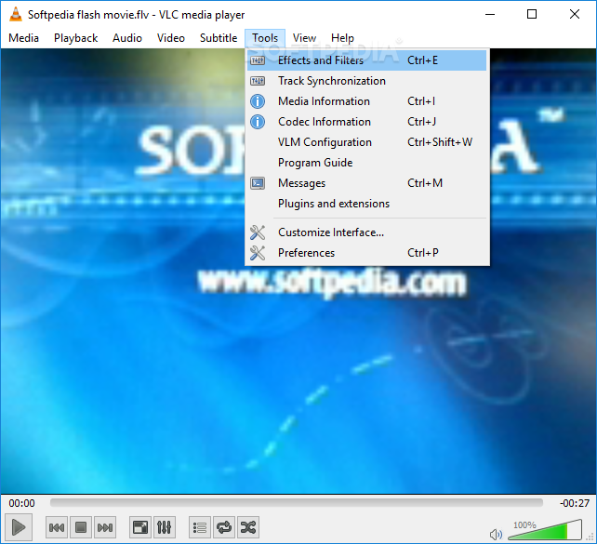This screenshot has height=544, width=597.
Task: Maximize the VLC window
Action: point(532,15)
